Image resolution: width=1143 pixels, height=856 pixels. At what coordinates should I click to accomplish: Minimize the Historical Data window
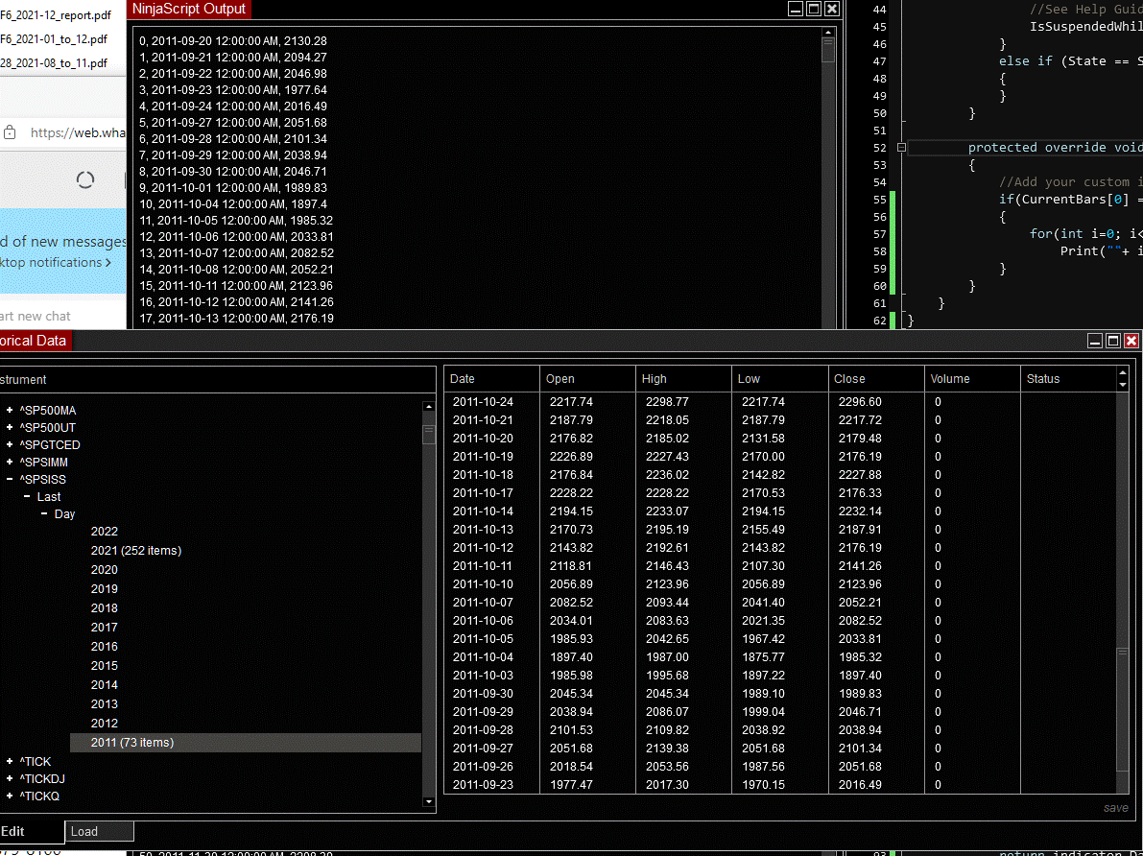[1095, 341]
